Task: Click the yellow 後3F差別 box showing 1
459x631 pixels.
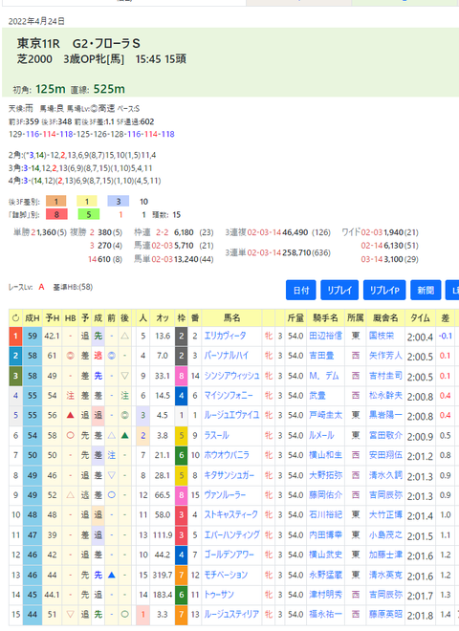Action: (87, 201)
